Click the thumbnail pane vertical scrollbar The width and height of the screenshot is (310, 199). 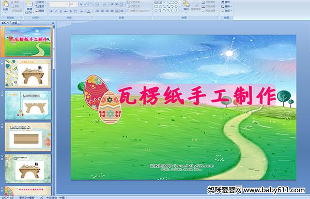54,110
